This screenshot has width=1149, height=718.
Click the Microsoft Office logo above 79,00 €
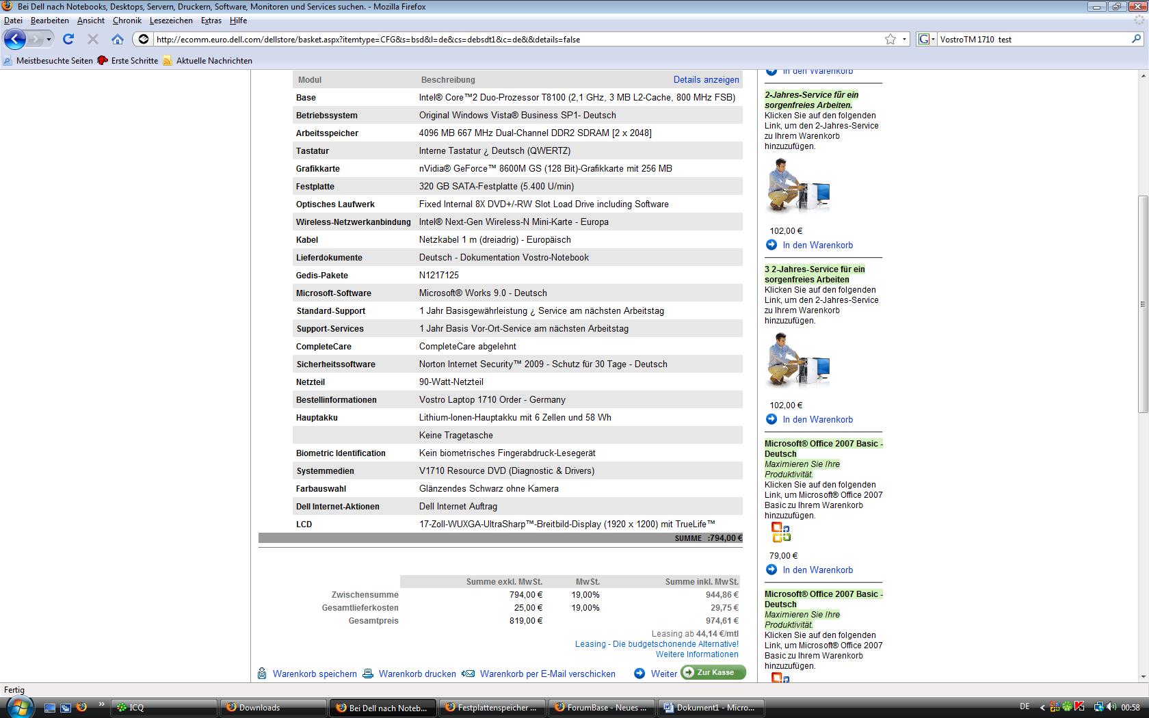pos(781,532)
